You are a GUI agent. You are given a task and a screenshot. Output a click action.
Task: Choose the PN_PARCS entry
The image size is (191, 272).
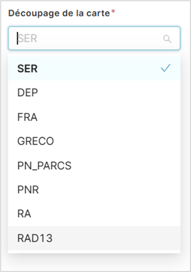pos(94,165)
